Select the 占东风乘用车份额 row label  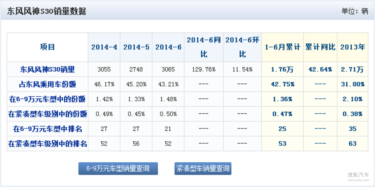coord(47,84)
